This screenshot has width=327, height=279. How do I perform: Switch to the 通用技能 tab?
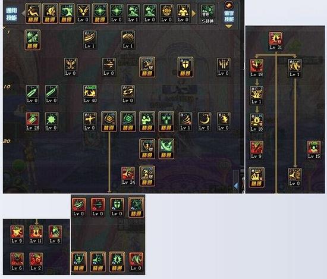(x=11, y=14)
